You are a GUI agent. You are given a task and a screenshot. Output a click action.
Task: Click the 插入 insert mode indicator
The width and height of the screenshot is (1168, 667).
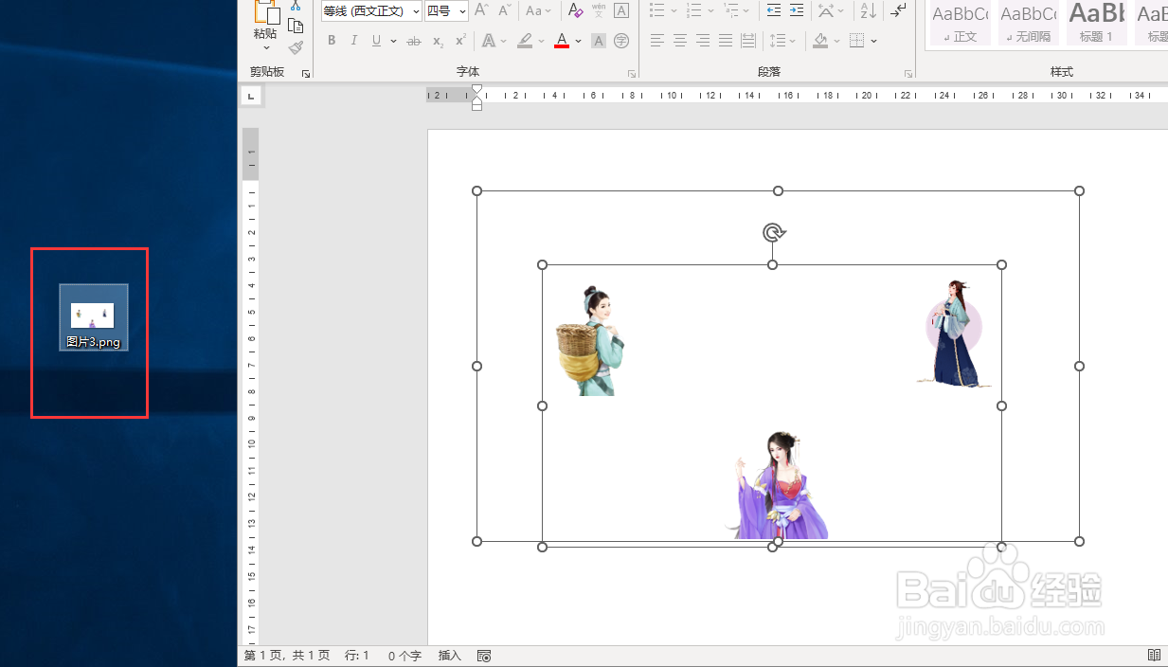[450, 656]
